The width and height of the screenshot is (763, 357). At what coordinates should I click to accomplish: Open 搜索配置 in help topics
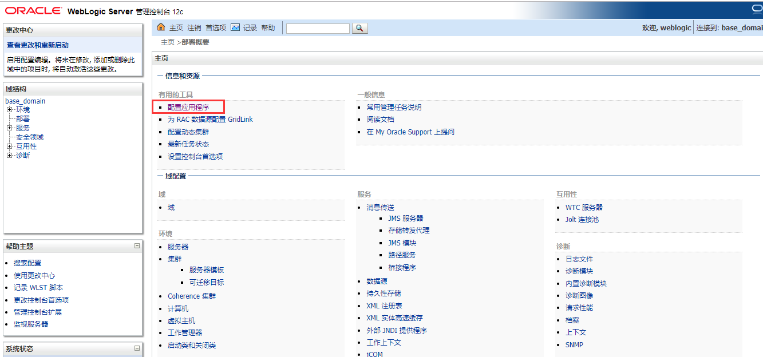pos(27,263)
